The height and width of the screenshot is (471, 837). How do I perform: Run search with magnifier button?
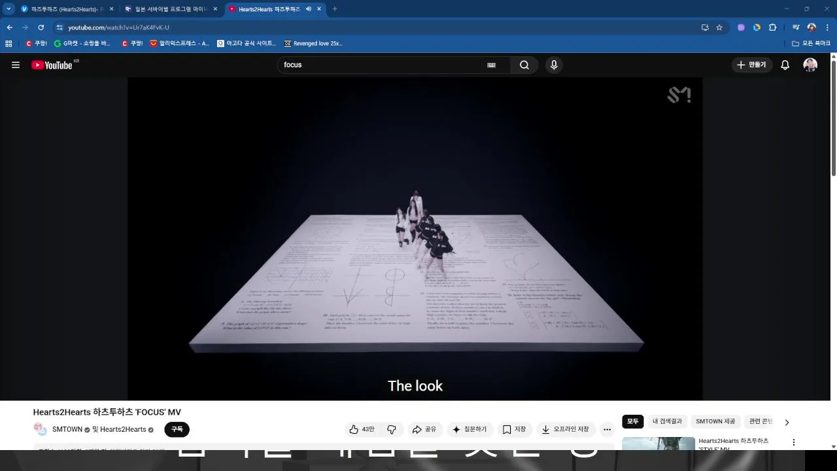pyautogui.click(x=524, y=65)
